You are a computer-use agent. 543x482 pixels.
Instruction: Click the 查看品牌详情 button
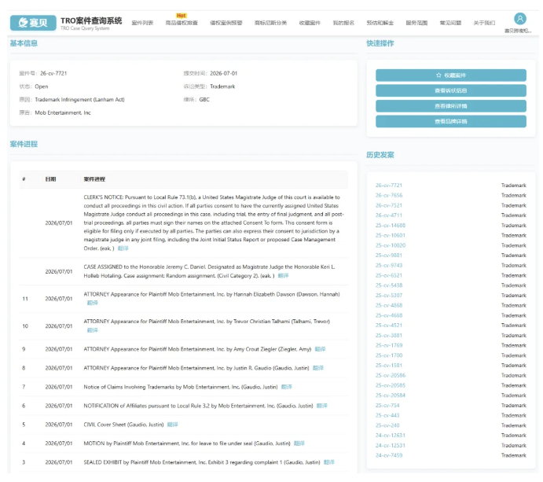[450, 121]
